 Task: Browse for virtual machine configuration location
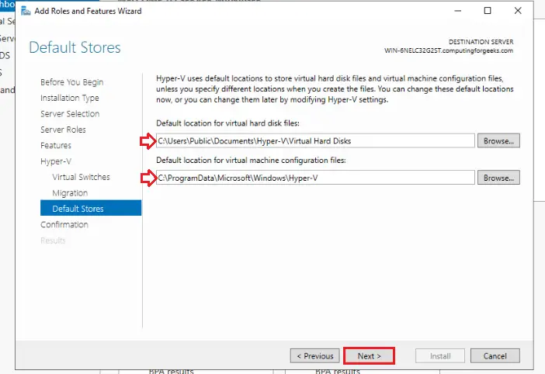[x=498, y=178]
